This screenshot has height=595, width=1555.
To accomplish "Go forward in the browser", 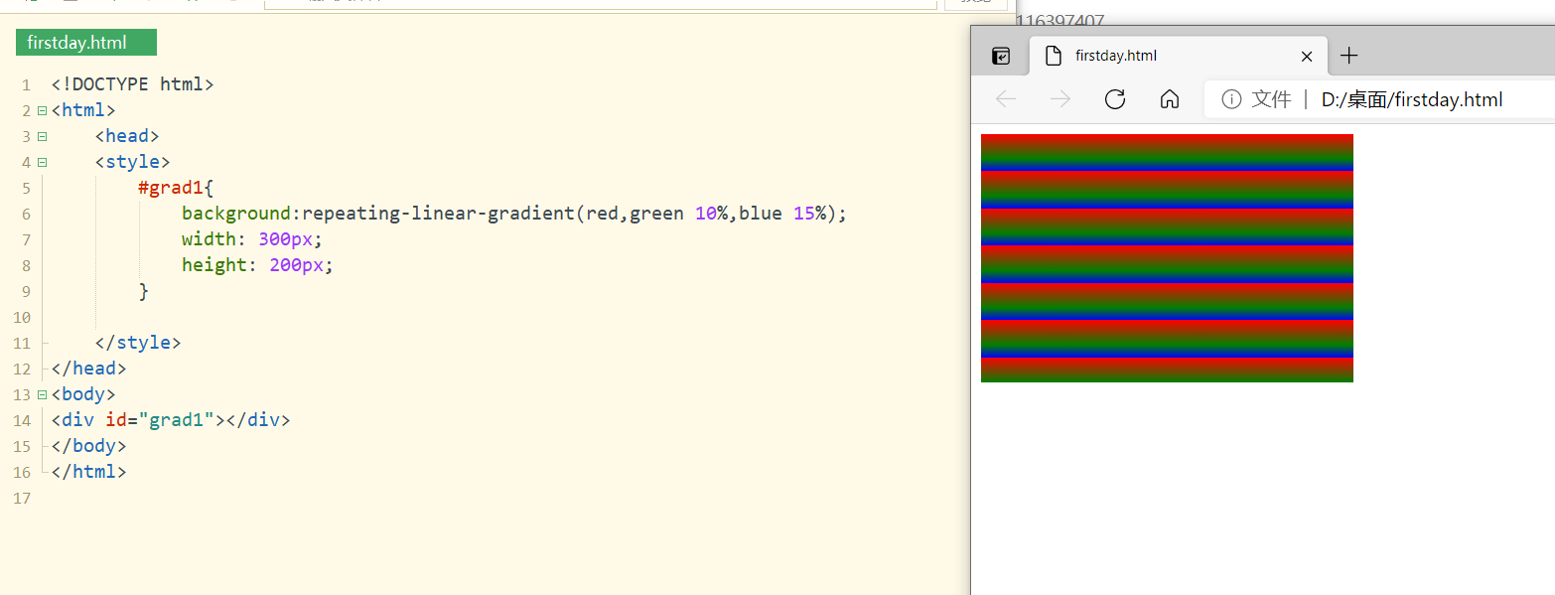I will [x=1060, y=99].
